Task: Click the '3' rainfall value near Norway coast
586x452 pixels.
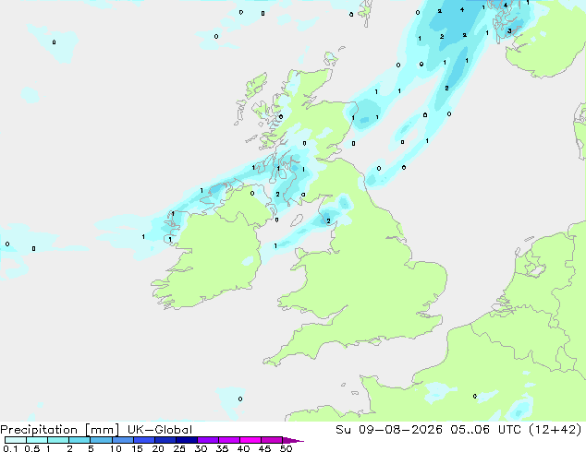Action: 509,31
